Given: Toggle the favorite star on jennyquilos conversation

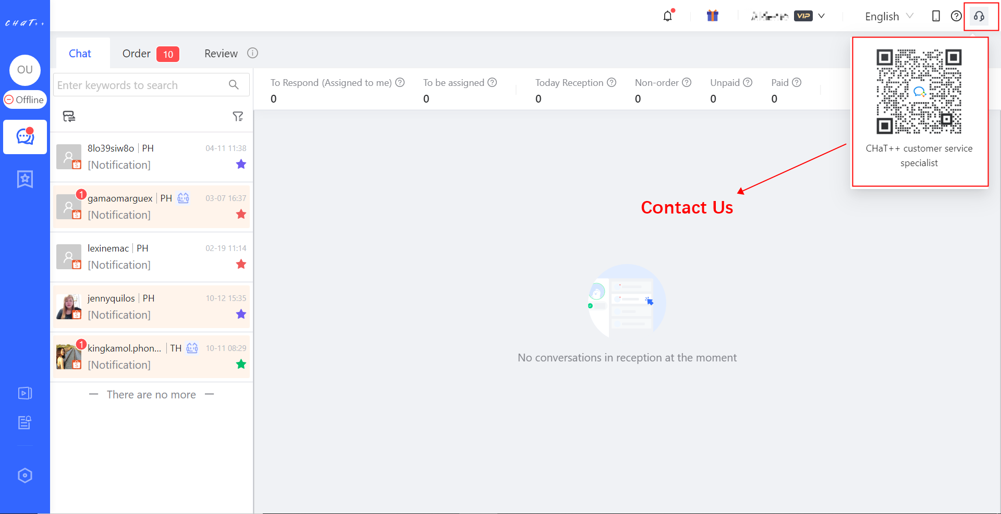Looking at the screenshot, I should (241, 314).
